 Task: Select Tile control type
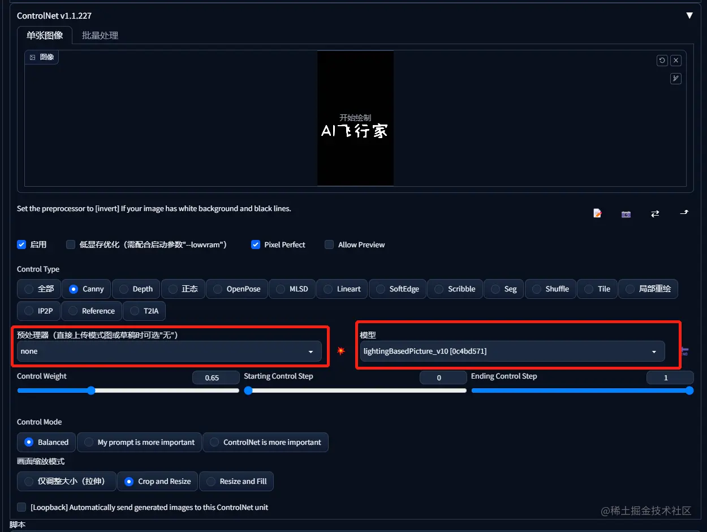pos(597,289)
